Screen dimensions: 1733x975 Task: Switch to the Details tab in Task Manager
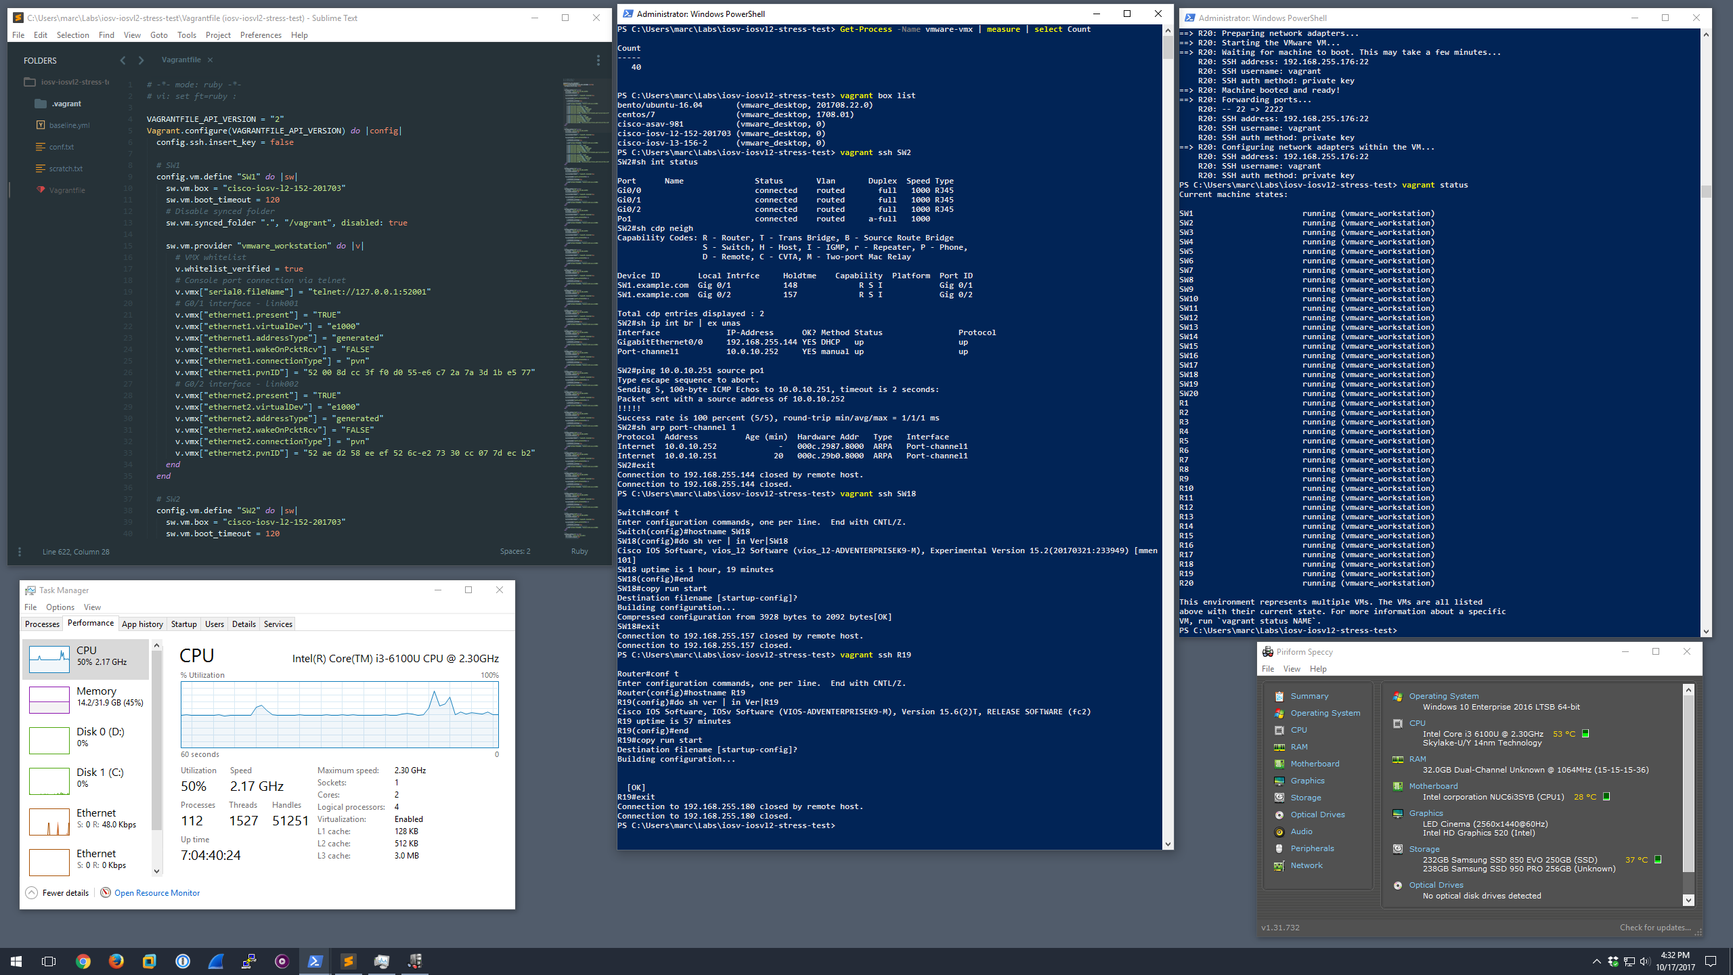[x=244, y=624]
